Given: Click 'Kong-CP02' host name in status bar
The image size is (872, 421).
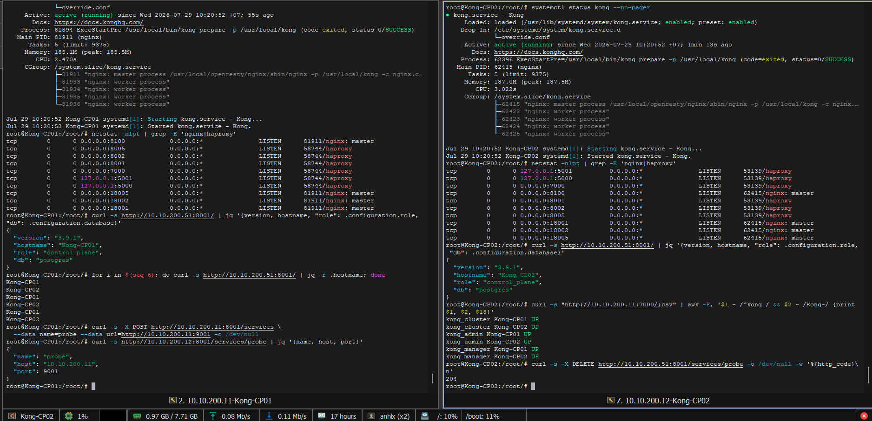Looking at the screenshot, I should (x=37, y=416).
